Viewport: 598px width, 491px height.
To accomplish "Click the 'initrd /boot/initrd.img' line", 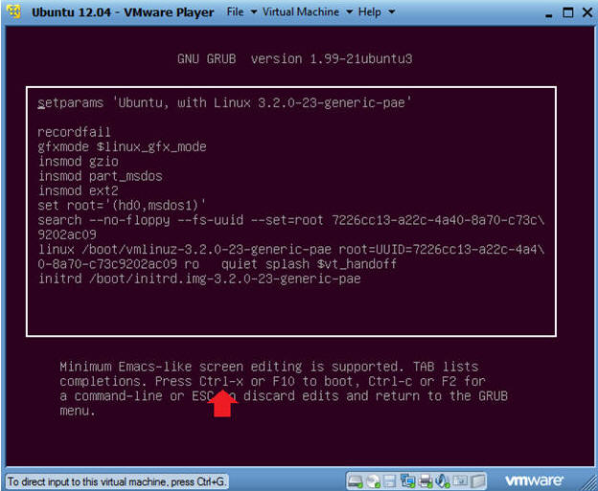I will (x=199, y=279).
